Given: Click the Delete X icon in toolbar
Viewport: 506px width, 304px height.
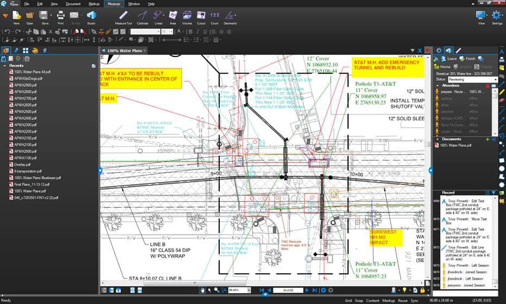Looking at the screenshot, I should click(50, 31).
